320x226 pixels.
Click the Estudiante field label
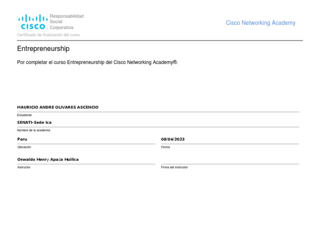pyautogui.click(x=24, y=115)
